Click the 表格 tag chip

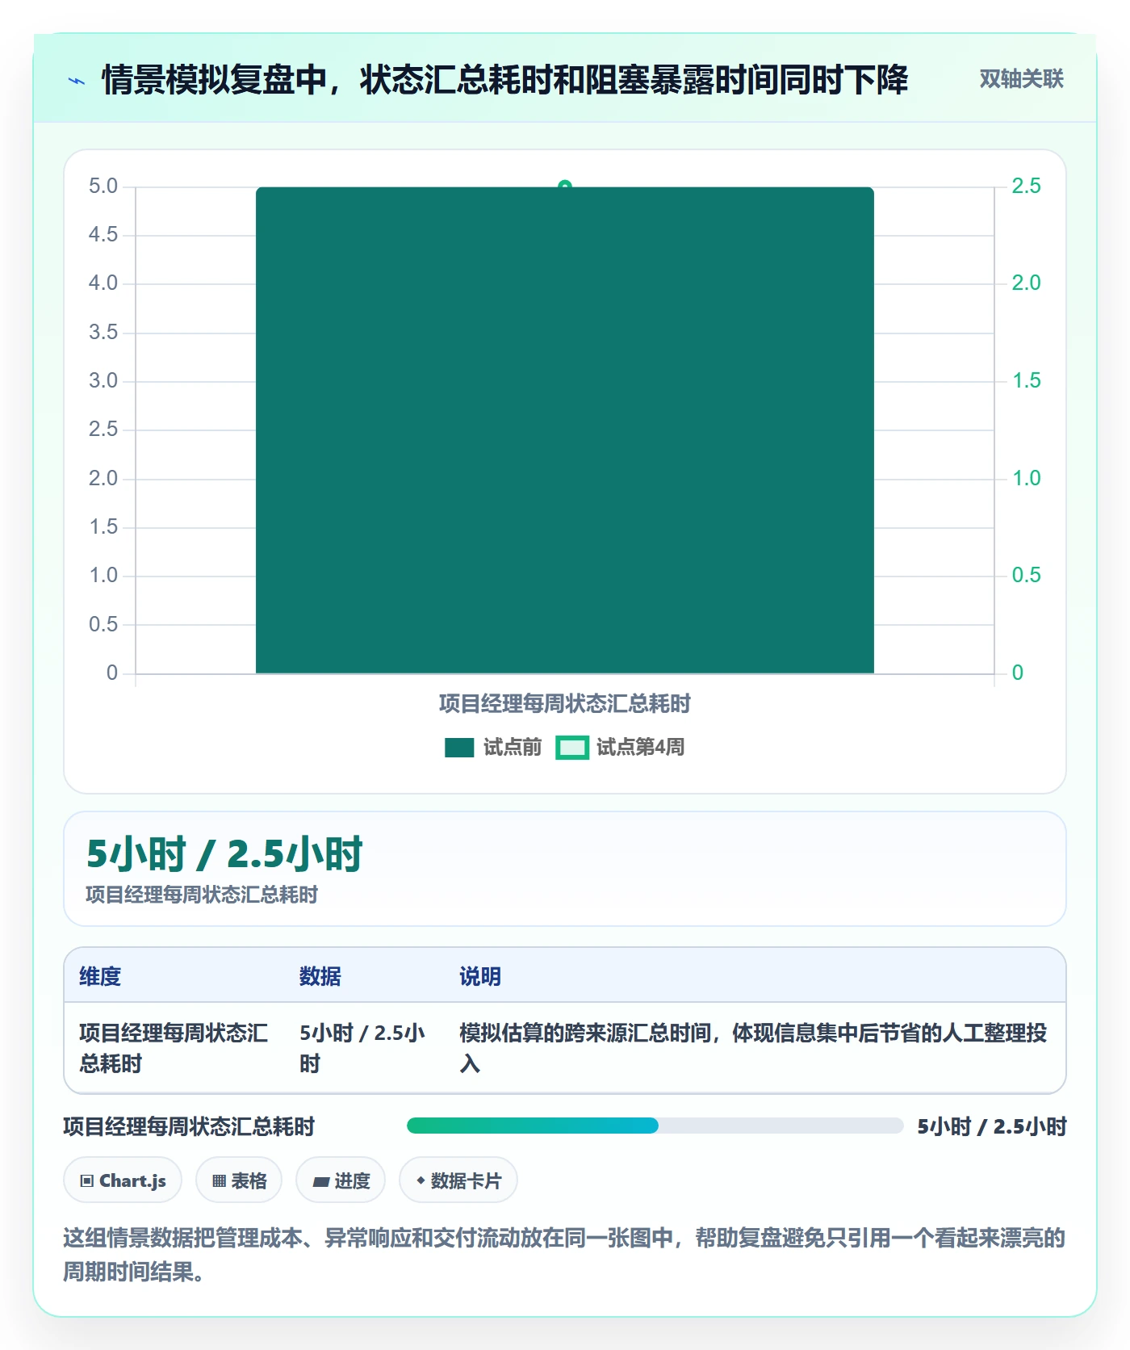(x=239, y=1180)
